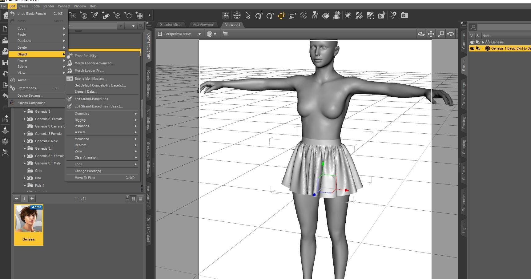Expand the Genesis node in Scene tree

coord(483,42)
